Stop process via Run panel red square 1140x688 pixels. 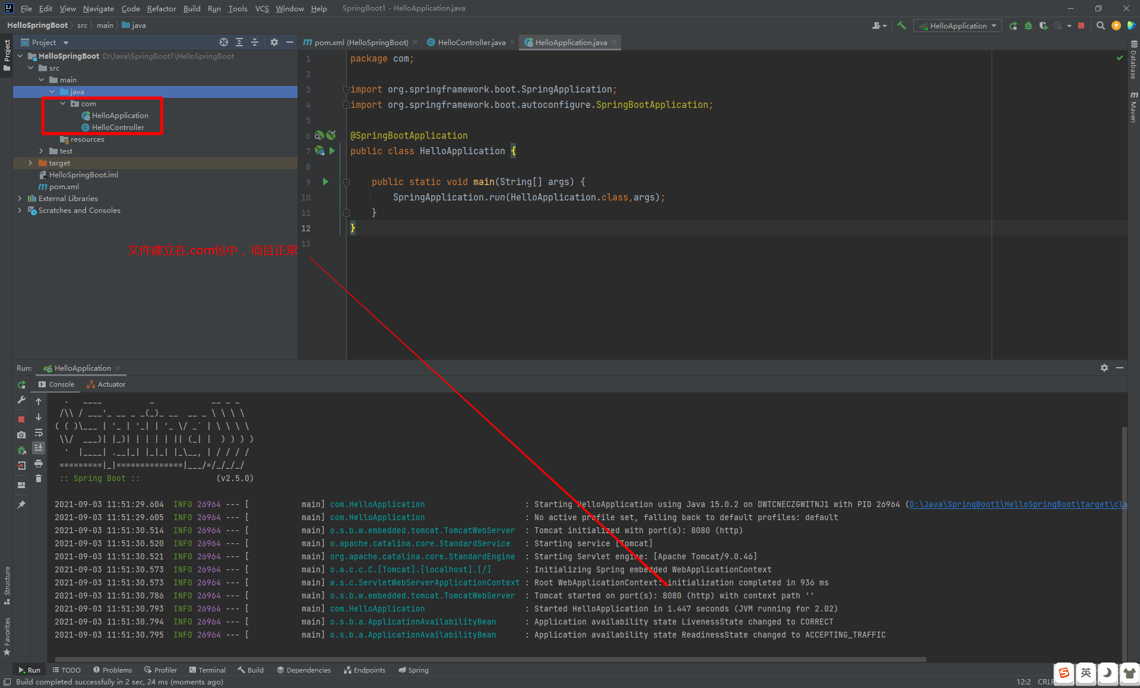coord(21,419)
